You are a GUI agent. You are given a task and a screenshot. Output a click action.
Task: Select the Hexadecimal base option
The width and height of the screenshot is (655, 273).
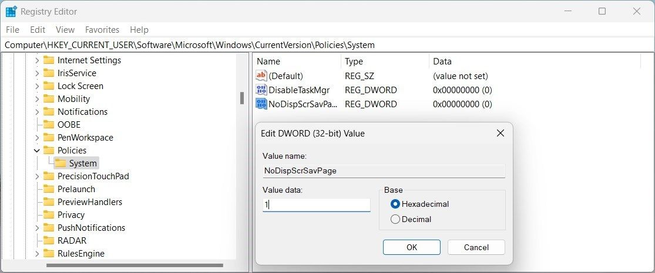click(x=395, y=204)
